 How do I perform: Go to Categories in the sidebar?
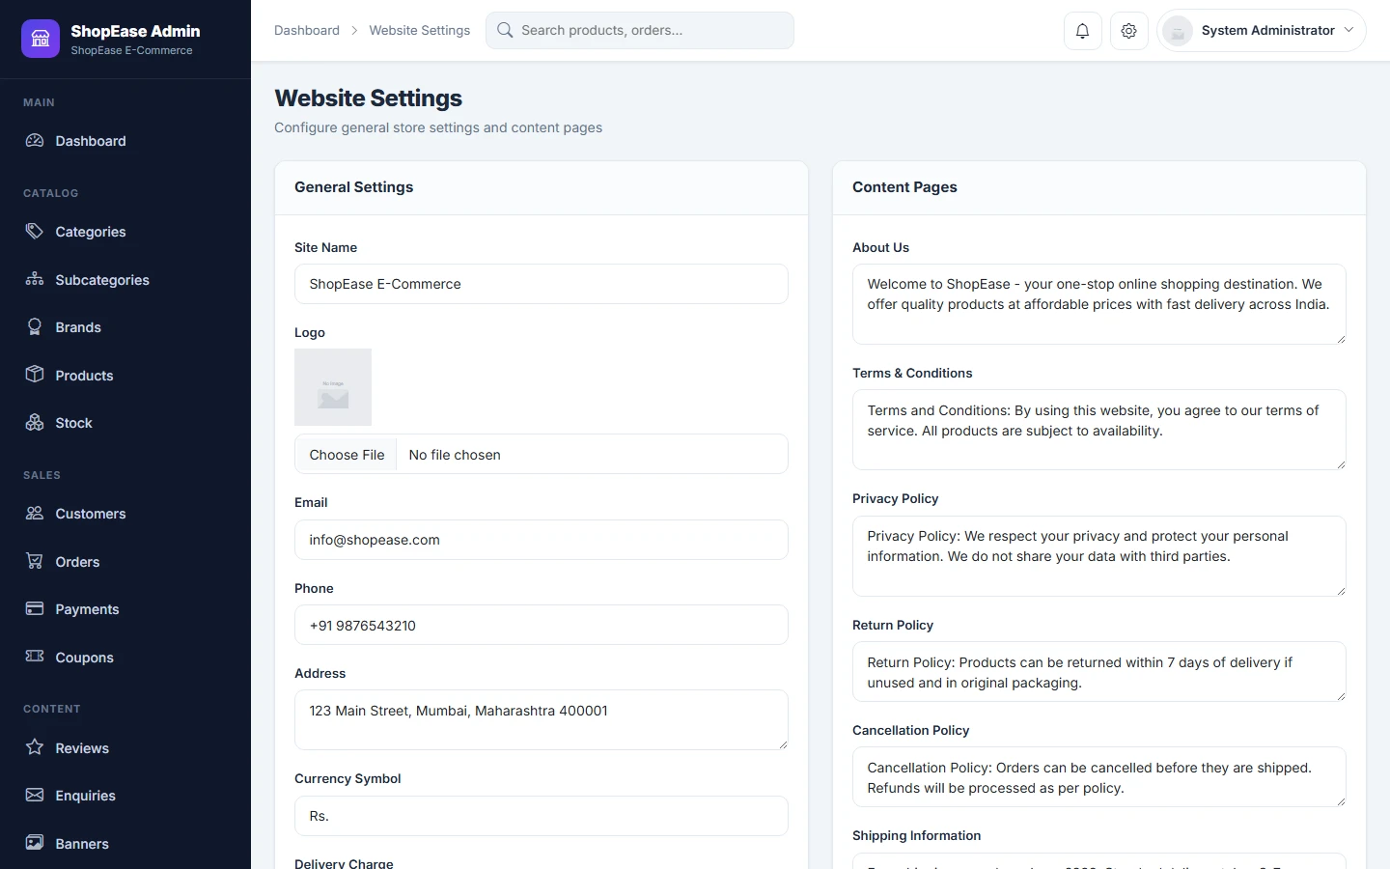[x=125, y=232]
